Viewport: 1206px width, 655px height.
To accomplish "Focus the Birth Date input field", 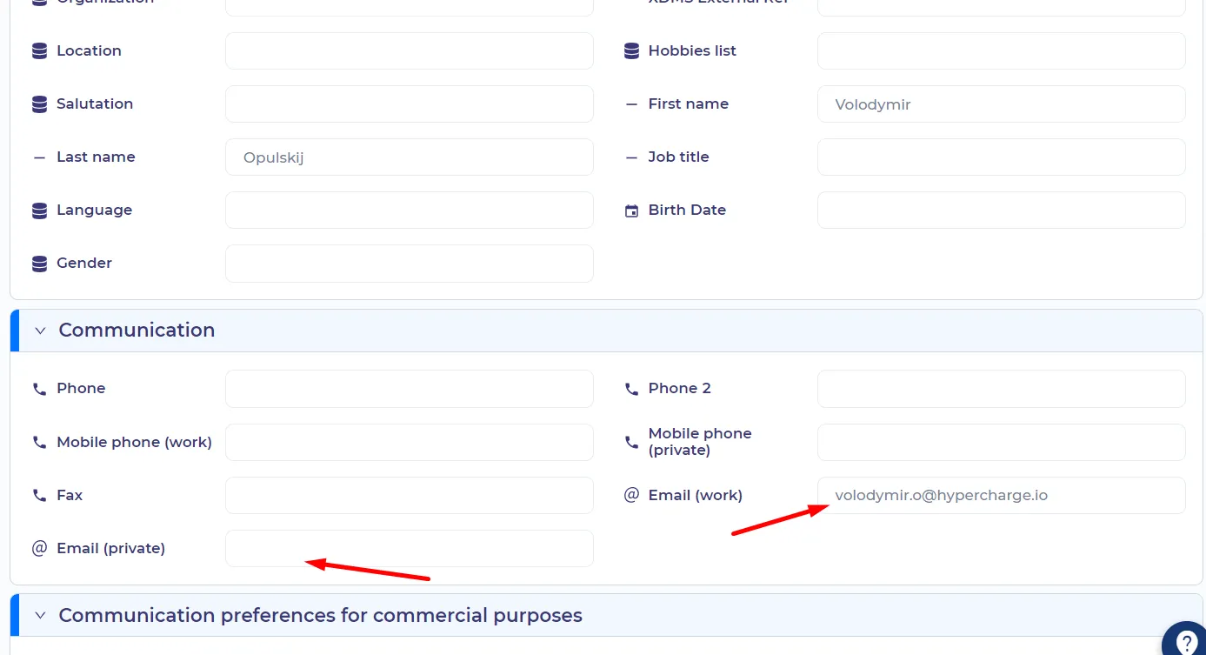I will pyautogui.click(x=1002, y=211).
